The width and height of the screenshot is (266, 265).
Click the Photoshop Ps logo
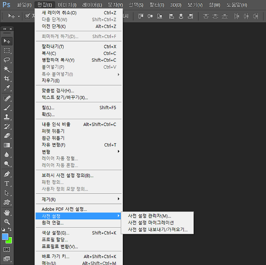click(x=6, y=5)
